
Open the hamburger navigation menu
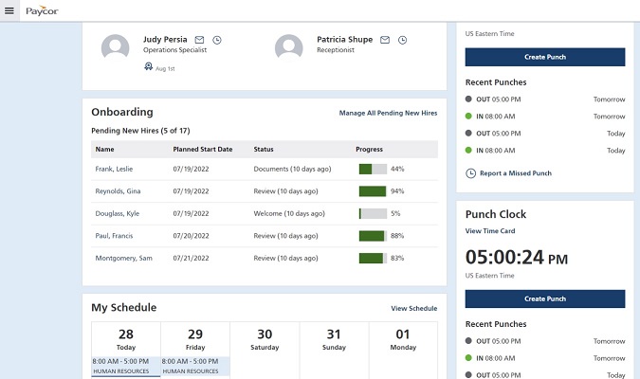(9, 10)
